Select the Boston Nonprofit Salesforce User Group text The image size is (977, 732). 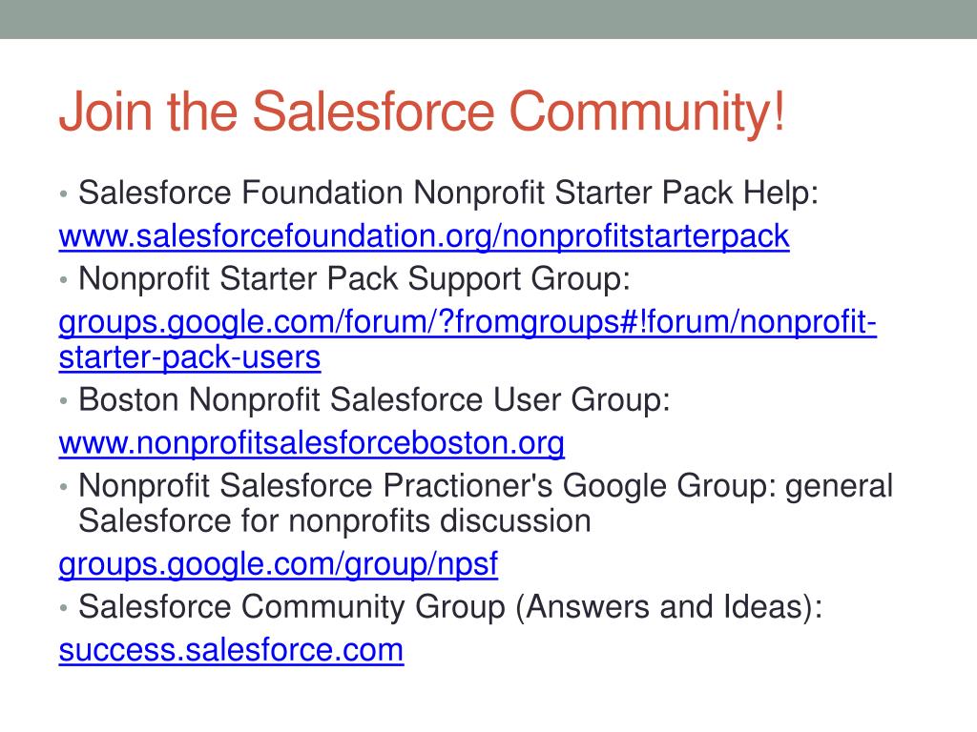tap(374, 399)
